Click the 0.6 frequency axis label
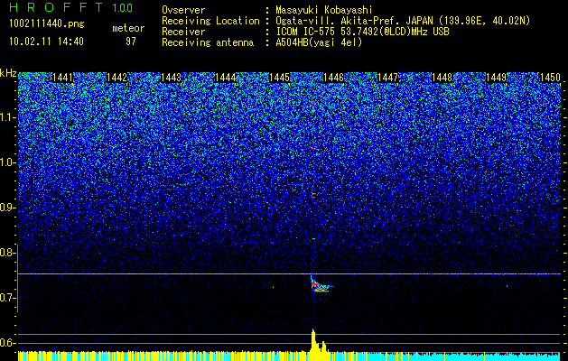 point(7,343)
